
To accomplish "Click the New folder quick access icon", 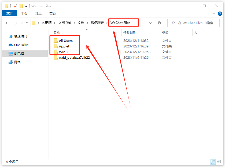I will tap(21, 6).
